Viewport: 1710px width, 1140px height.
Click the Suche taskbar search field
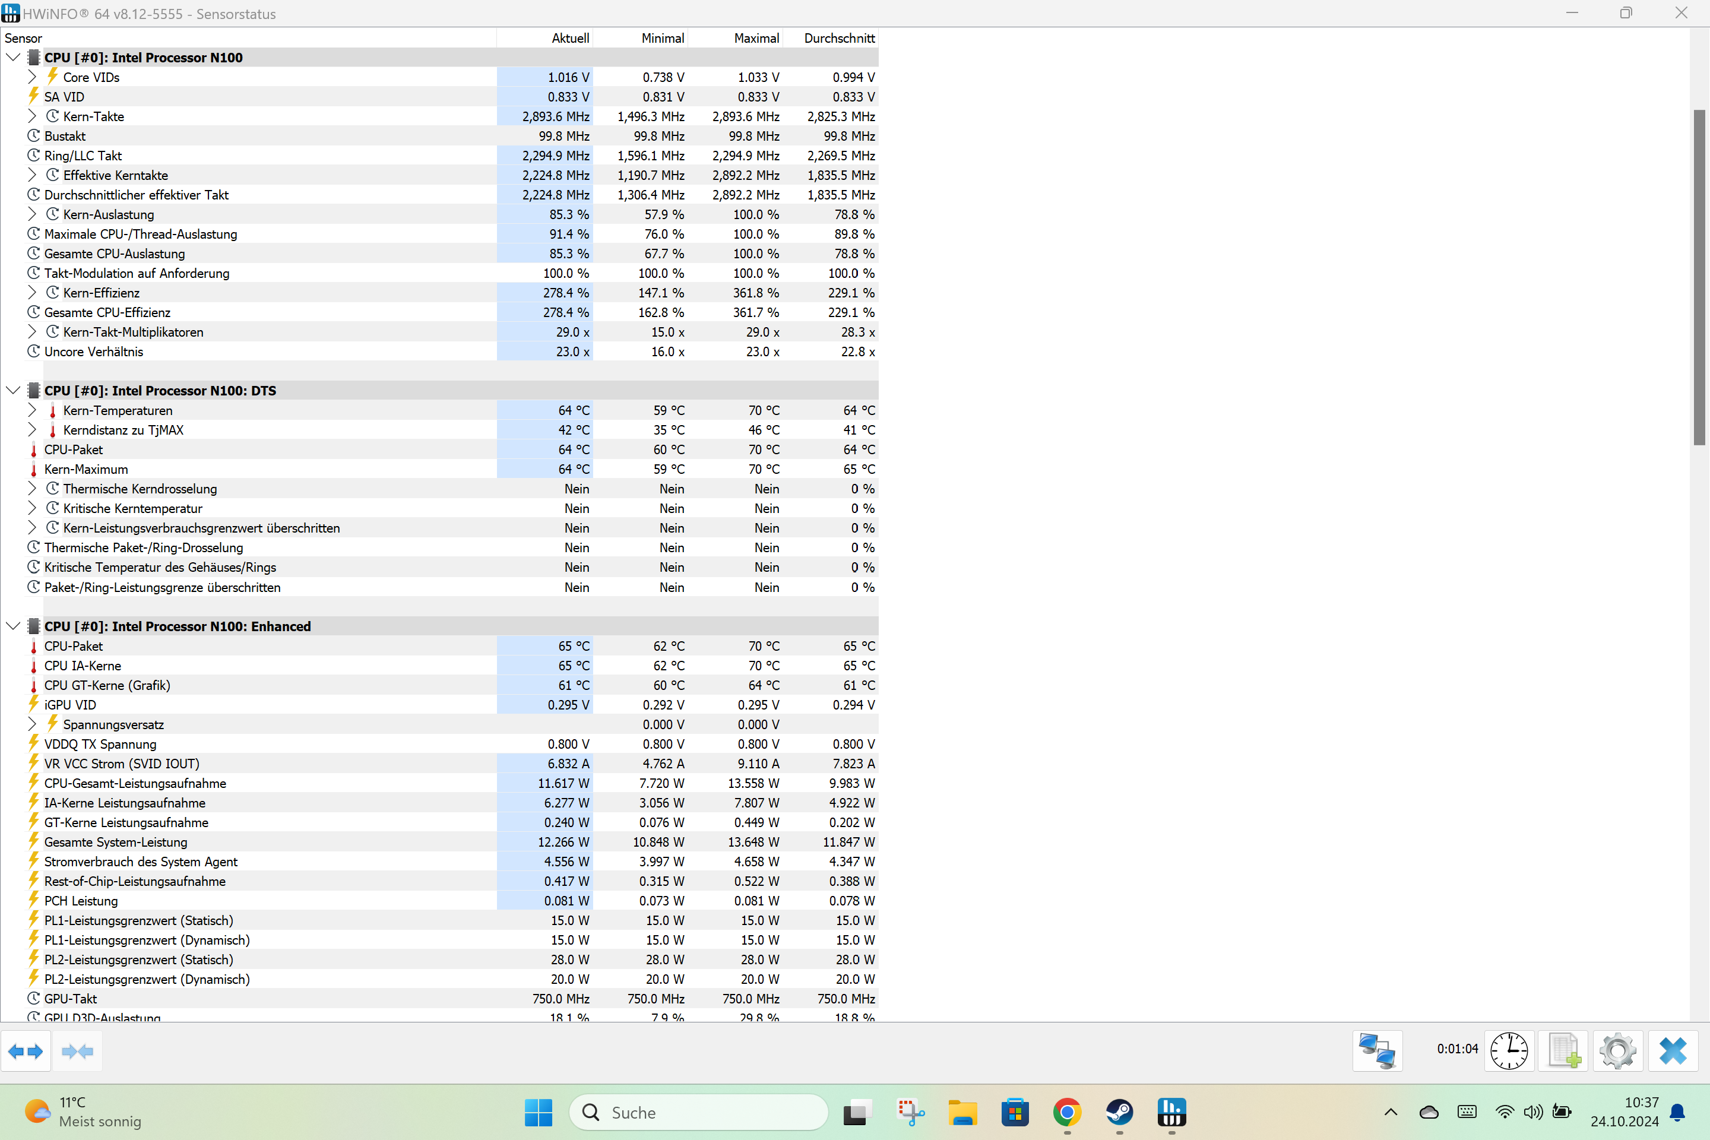pos(699,1112)
